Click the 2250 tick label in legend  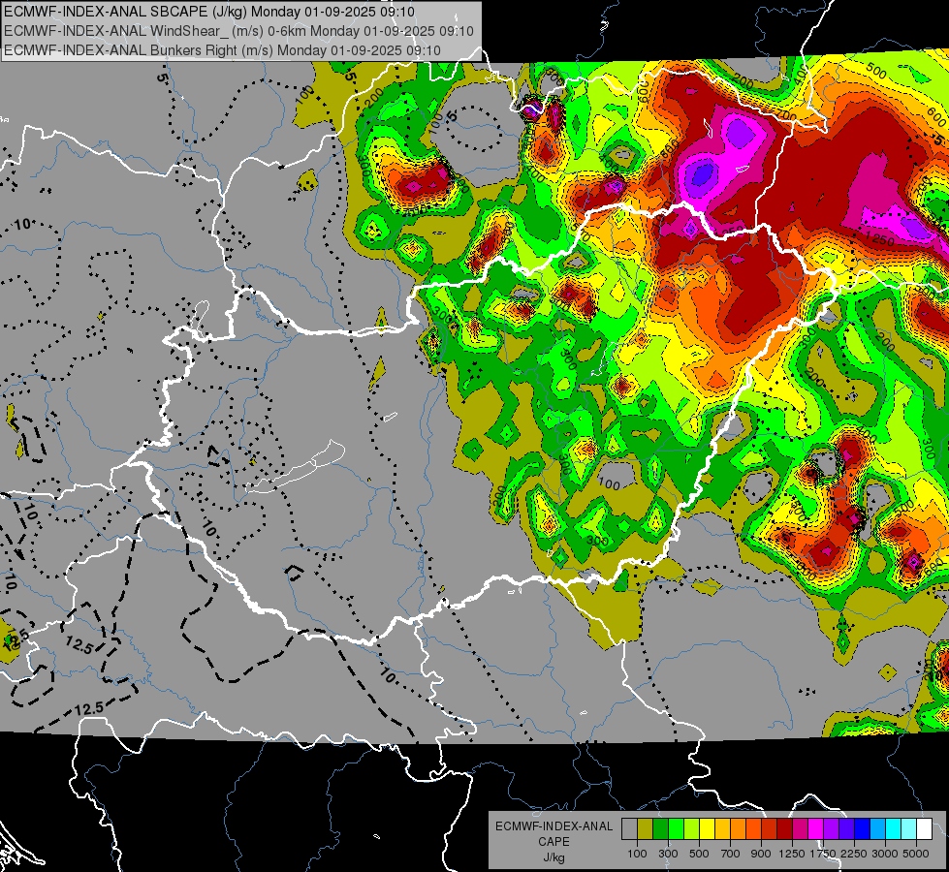855,854
